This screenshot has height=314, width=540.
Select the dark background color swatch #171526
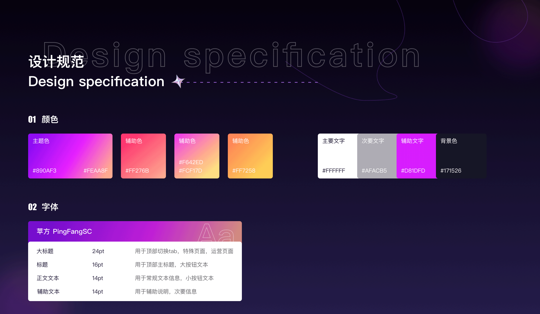(x=461, y=156)
